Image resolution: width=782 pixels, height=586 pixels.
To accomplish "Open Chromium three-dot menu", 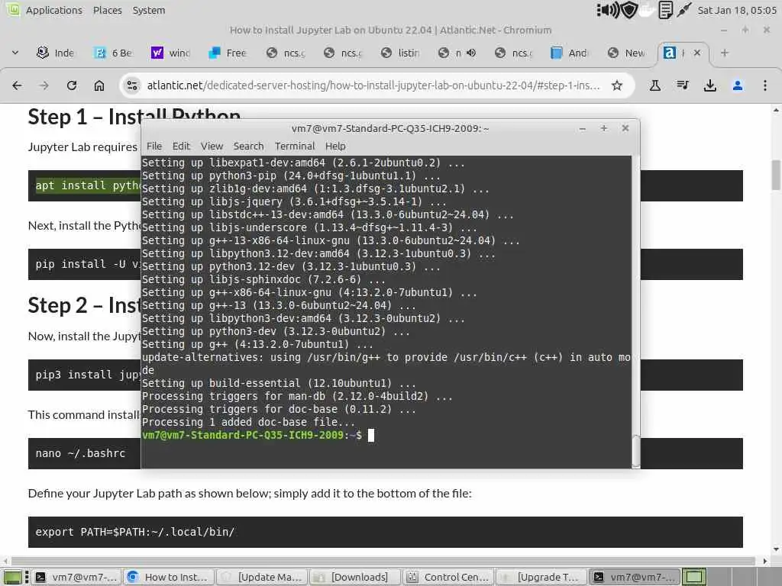I will tap(765, 85).
